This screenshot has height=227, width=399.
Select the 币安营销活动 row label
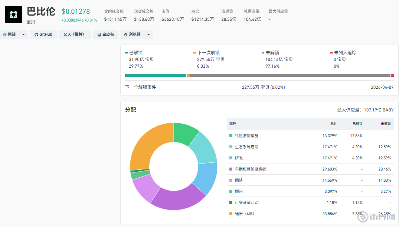coord(246,202)
